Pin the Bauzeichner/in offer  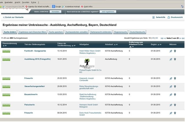(171, 95)
